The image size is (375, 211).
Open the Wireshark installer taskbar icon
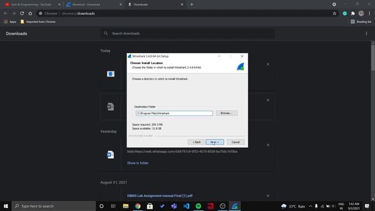(235, 206)
